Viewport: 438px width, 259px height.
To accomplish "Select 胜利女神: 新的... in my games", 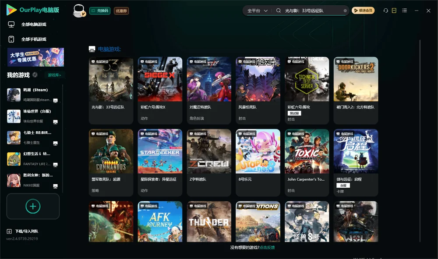I will coord(33,180).
